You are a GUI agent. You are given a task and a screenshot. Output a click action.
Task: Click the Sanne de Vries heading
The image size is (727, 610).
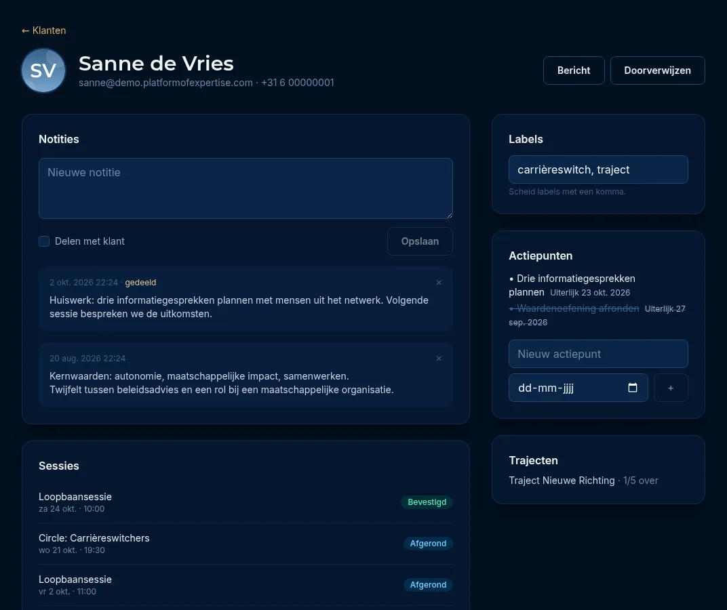coord(156,64)
